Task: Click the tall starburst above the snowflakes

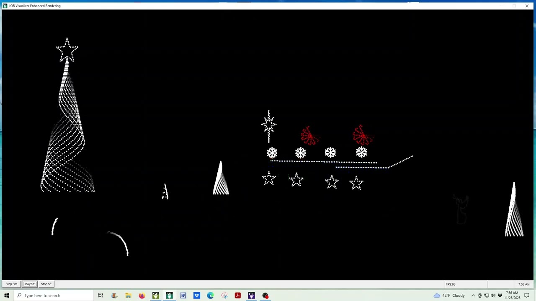Action: coord(269,126)
